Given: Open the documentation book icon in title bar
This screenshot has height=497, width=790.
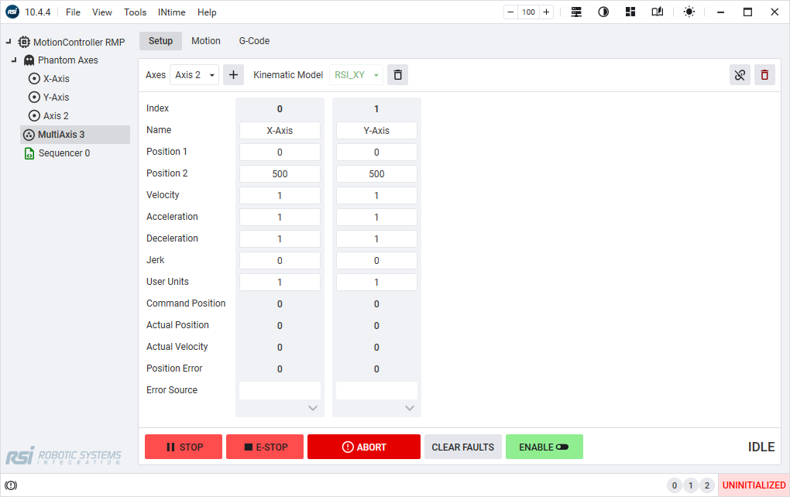Looking at the screenshot, I should pyautogui.click(x=656, y=12).
